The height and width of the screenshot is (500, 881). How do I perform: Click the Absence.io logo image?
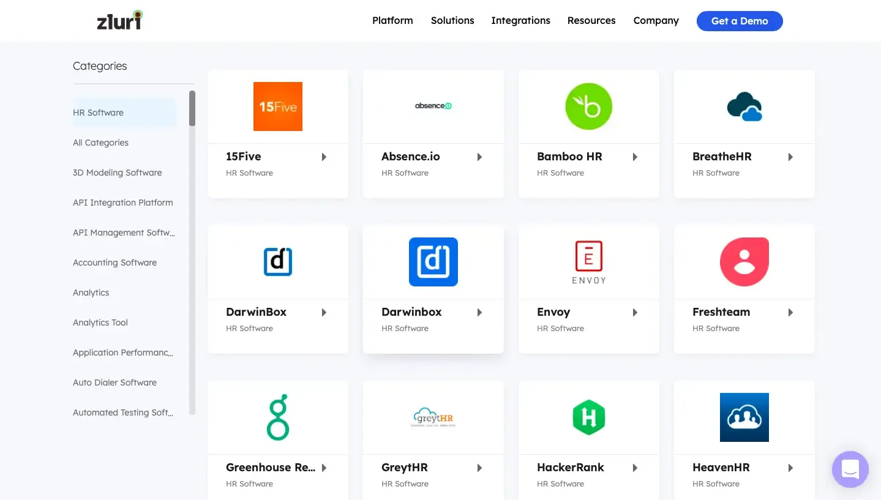click(x=433, y=106)
